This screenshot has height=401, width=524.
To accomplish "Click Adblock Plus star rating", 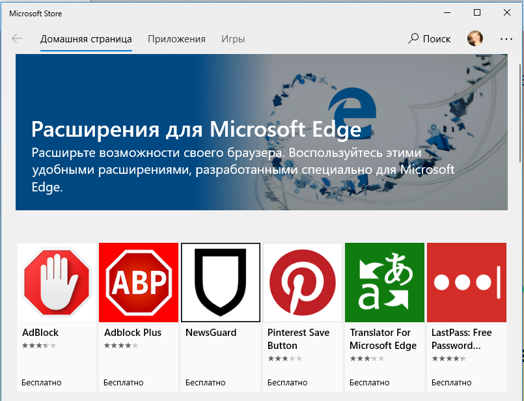I will [x=121, y=346].
